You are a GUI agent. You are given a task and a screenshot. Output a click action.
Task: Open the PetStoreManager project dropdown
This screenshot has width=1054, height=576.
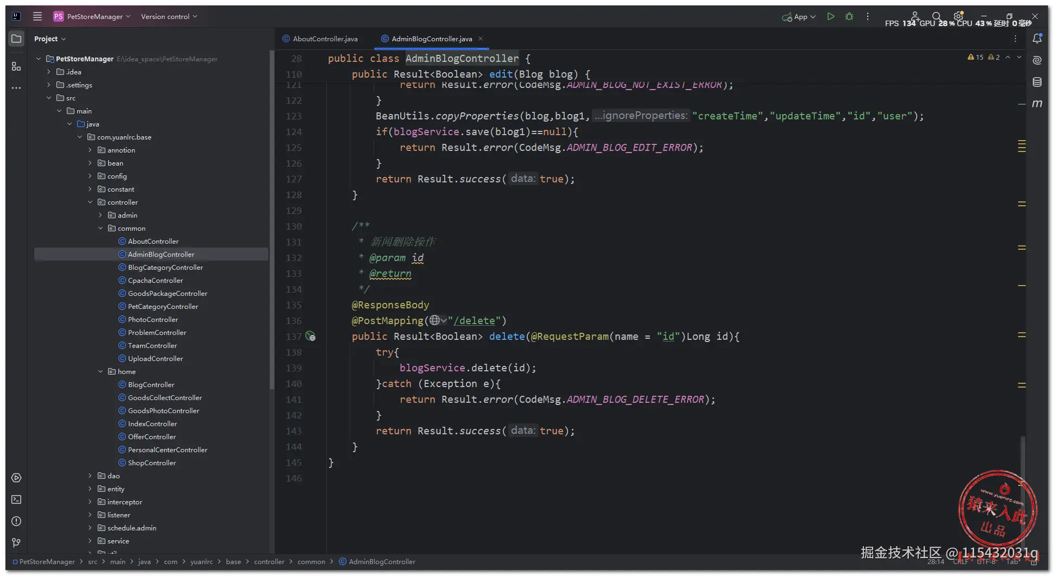click(92, 16)
